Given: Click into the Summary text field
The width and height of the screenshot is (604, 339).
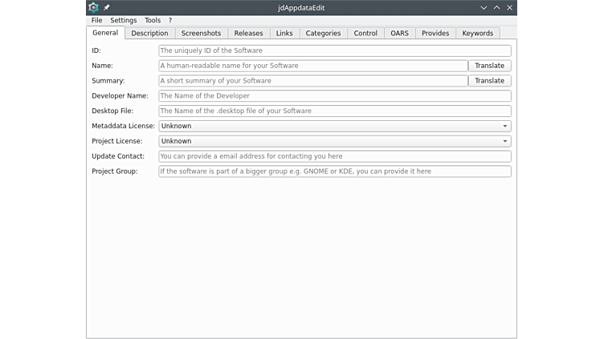Looking at the screenshot, I should 313,81.
